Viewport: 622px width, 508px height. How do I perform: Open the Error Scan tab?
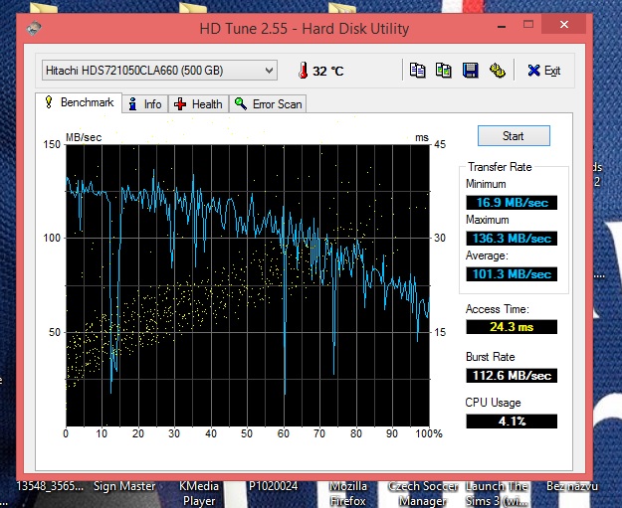click(268, 103)
